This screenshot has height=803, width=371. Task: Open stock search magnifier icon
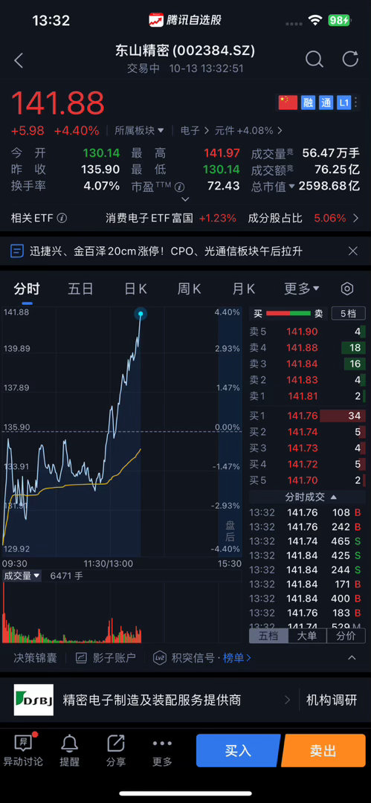(314, 59)
